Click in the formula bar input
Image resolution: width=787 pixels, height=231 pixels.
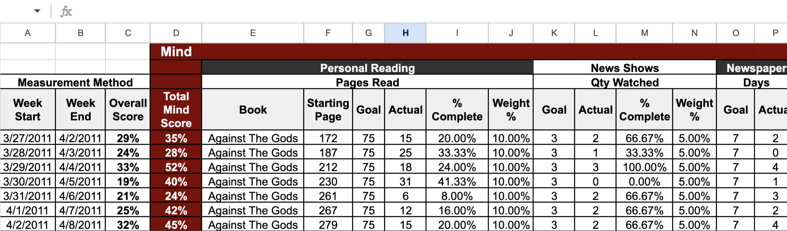[x=428, y=12]
